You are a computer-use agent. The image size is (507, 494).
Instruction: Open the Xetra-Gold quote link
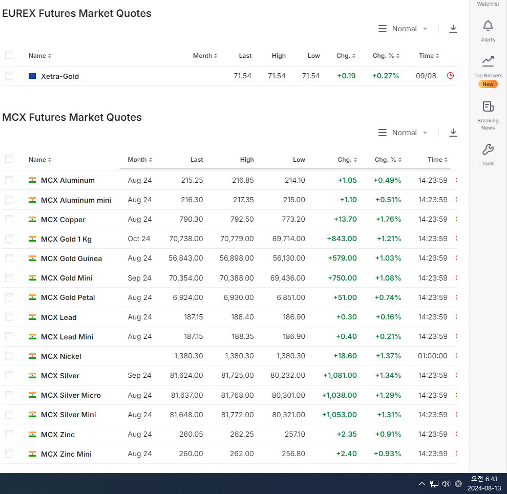(60, 76)
